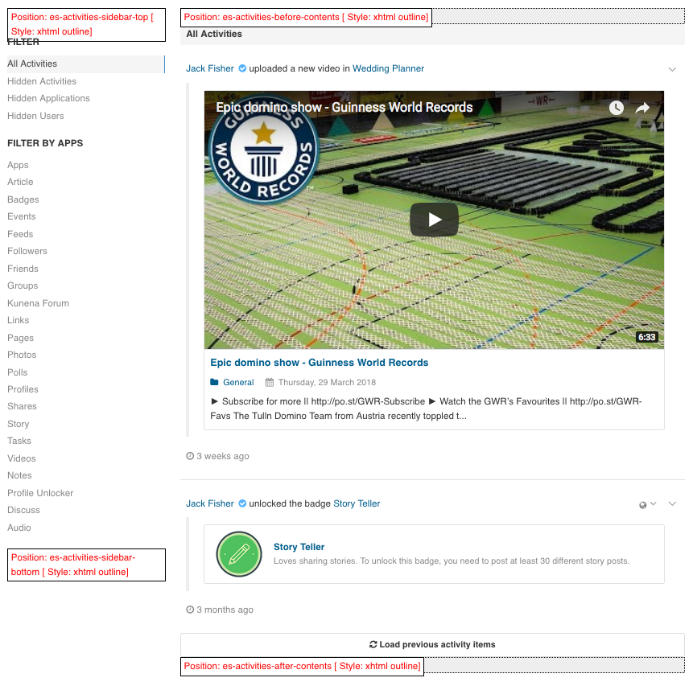Screen dimensions: 693x686
Task: Filter activities by Story
Action: click(x=19, y=424)
